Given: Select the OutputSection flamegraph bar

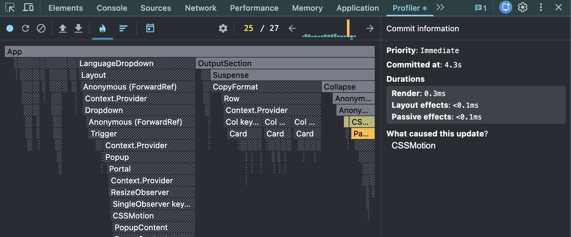Looking at the screenshot, I should coord(285,63).
